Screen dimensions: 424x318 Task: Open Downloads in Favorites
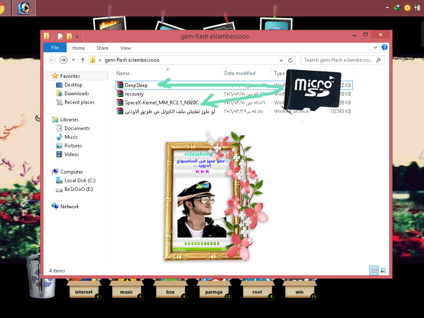77,93
